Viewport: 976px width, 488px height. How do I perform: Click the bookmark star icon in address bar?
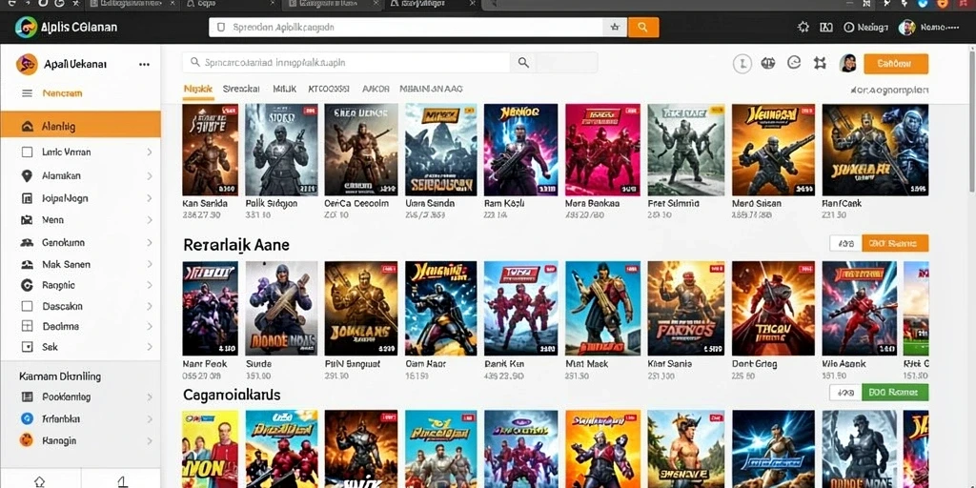(615, 28)
